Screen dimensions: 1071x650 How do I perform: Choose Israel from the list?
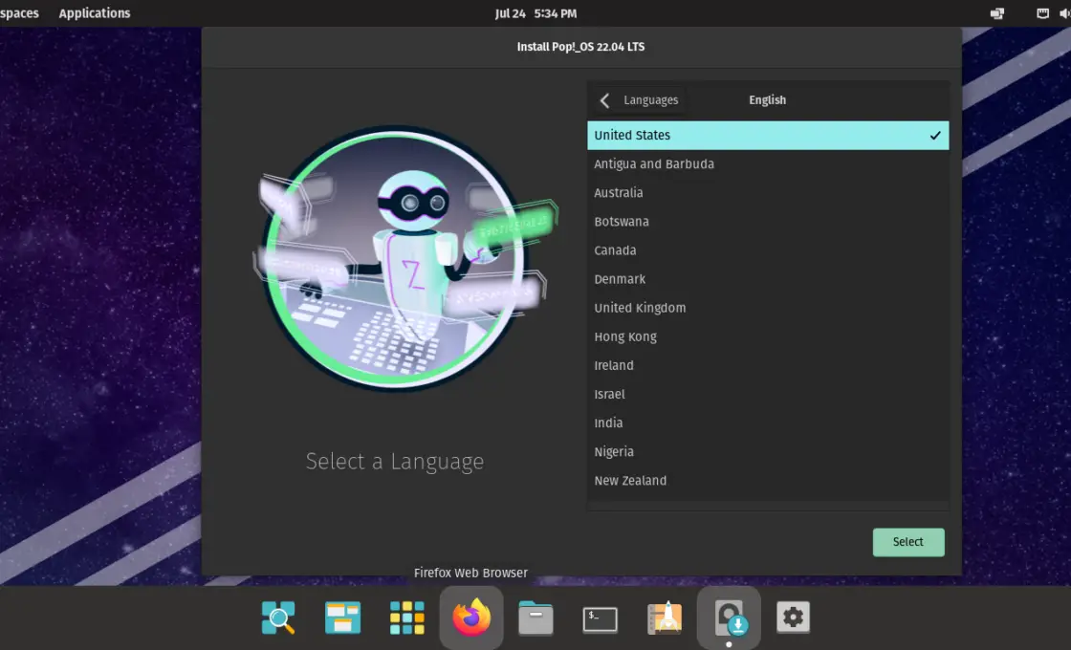[x=768, y=394]
